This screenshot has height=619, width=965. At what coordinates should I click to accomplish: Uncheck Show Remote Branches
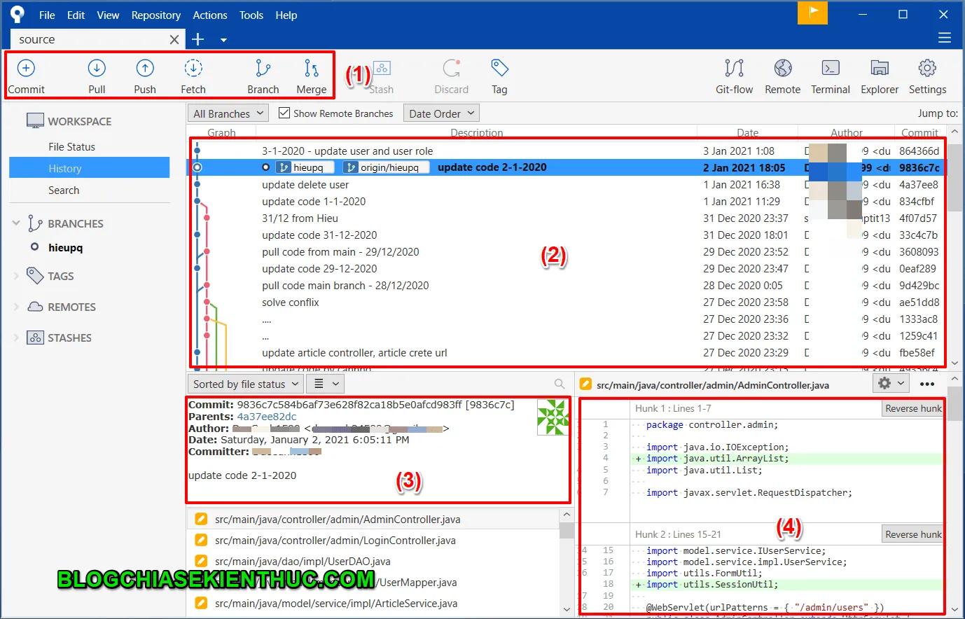(x=284, y=113)
